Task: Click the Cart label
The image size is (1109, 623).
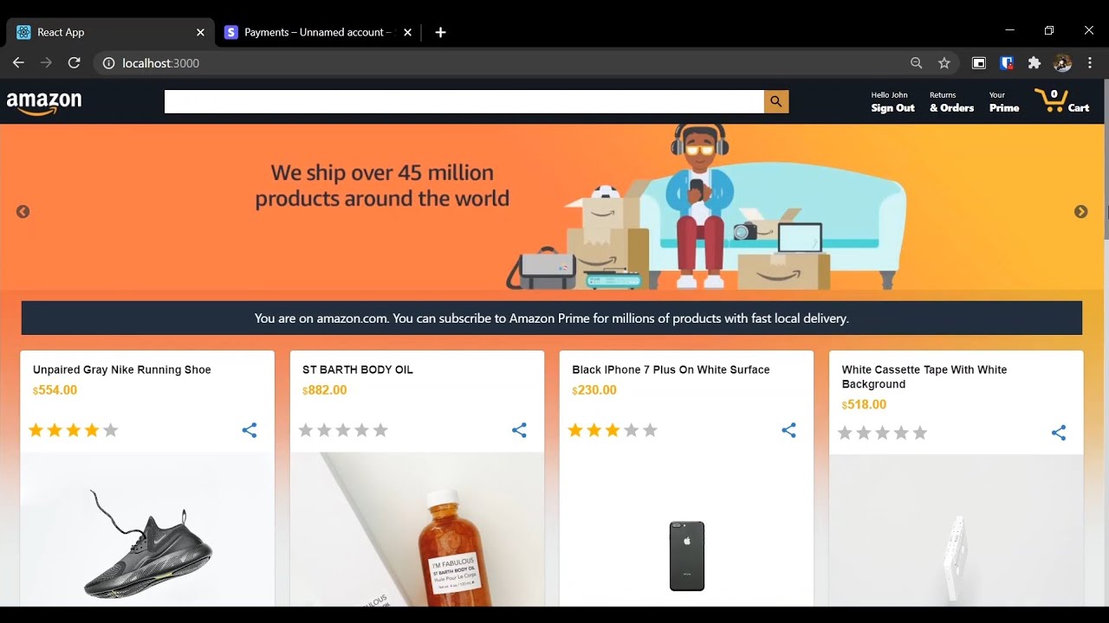Action: coord(1079,108)
